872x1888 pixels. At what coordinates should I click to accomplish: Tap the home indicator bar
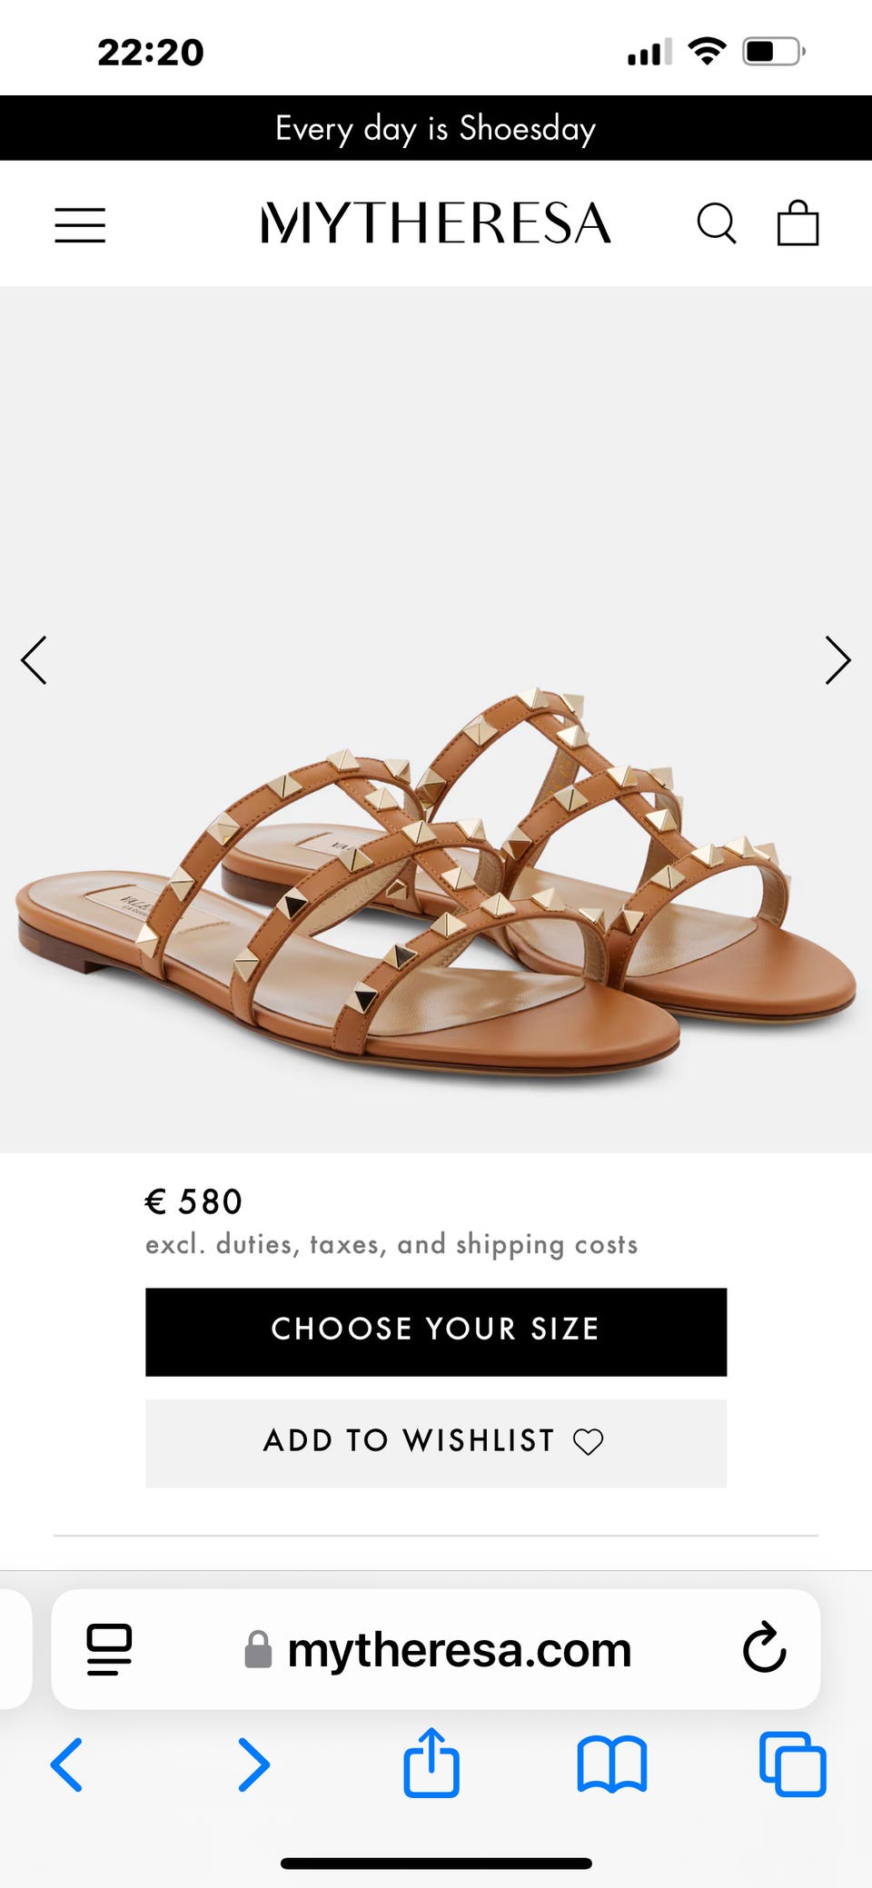click(436, 1863)
